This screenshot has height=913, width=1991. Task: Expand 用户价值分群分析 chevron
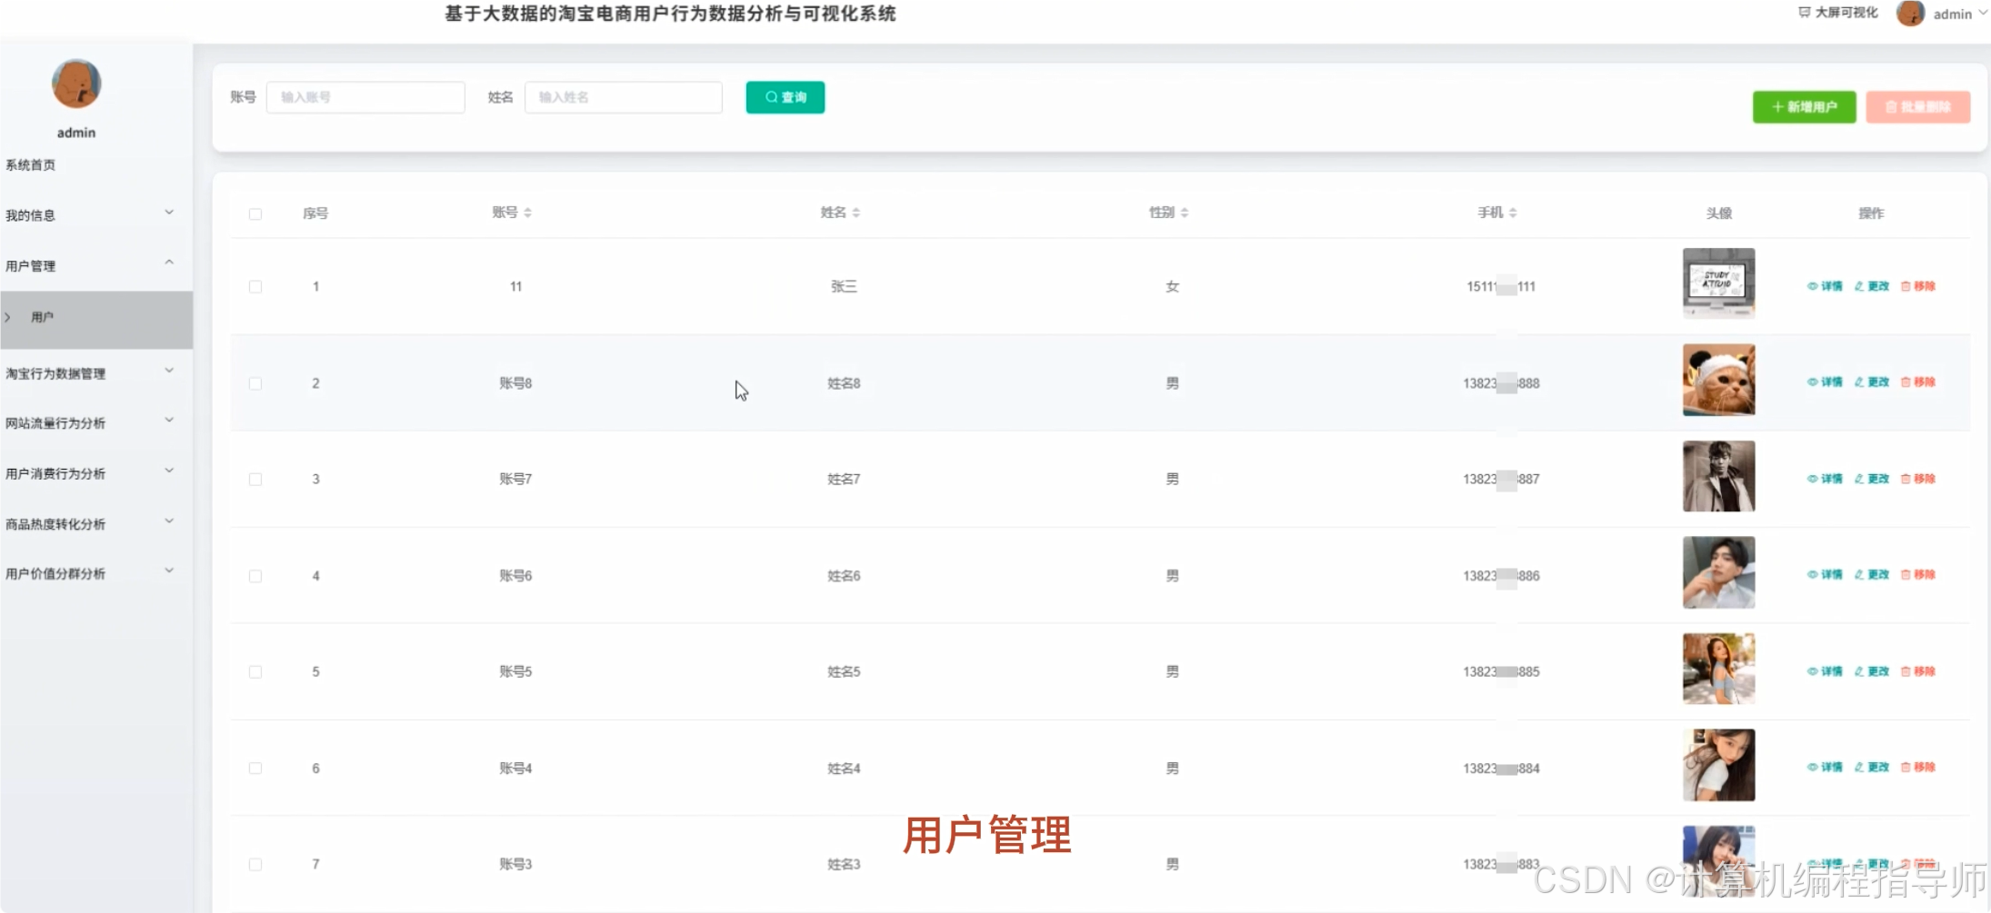coord(169,571)
